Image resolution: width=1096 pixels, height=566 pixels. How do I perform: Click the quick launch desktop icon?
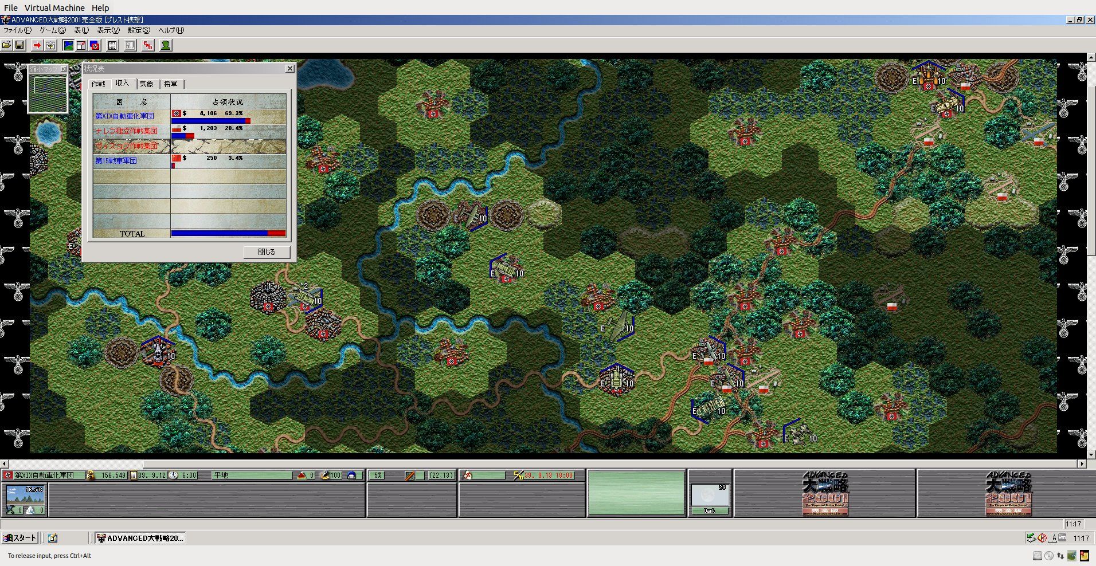(53, 538)
